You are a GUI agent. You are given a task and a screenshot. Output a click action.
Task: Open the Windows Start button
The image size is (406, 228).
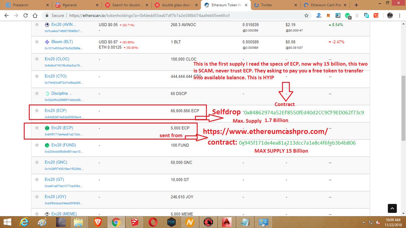tap(7, 222)
